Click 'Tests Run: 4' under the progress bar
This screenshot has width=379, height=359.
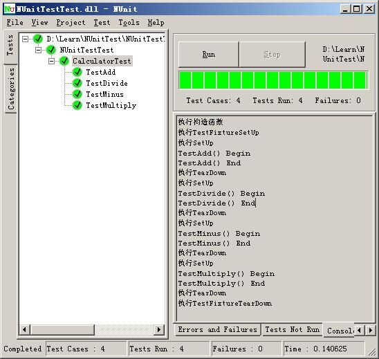277,100
